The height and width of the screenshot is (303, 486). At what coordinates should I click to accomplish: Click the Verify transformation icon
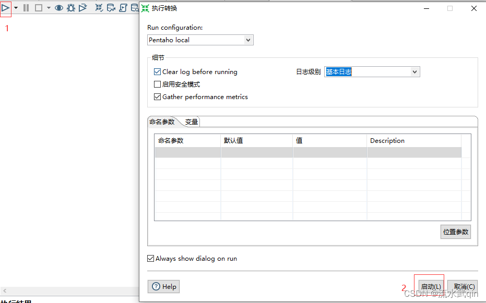coord(99,8)
